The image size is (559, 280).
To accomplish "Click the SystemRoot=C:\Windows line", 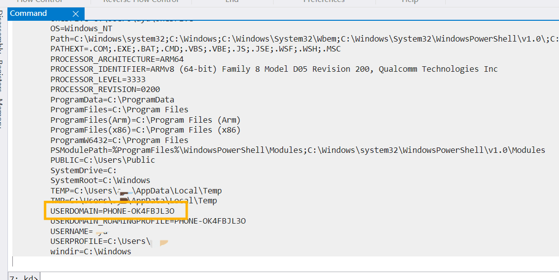I will [100, 181].
